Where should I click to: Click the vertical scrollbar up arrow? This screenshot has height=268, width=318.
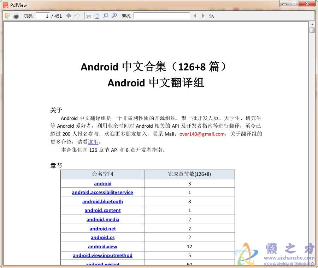tap(312, 24)
